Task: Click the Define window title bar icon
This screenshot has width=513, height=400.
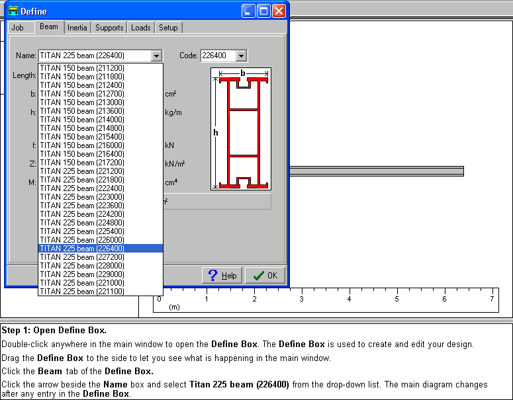Action: coord(13,11)
